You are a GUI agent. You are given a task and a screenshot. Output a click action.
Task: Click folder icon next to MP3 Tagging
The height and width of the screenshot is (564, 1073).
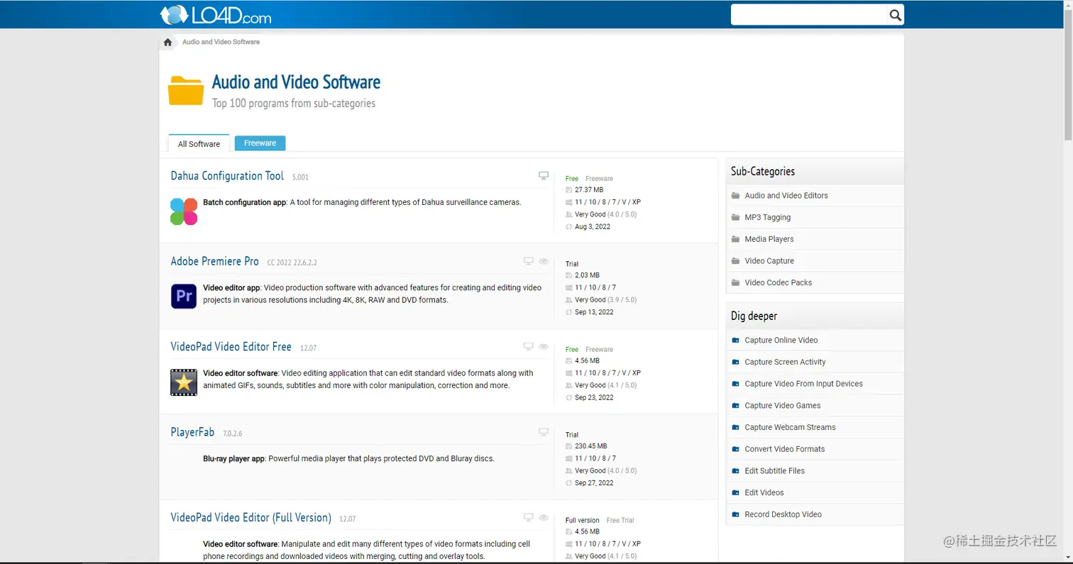click(x=736, y=217)
